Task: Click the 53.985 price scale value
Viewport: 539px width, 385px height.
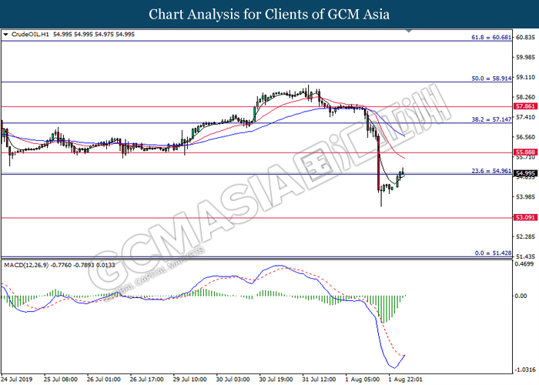Action: pyautogui.click(x=526, y=196)
